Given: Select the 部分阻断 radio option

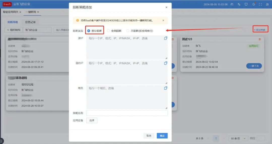Looking at the screenshot, I should [95, 31].
